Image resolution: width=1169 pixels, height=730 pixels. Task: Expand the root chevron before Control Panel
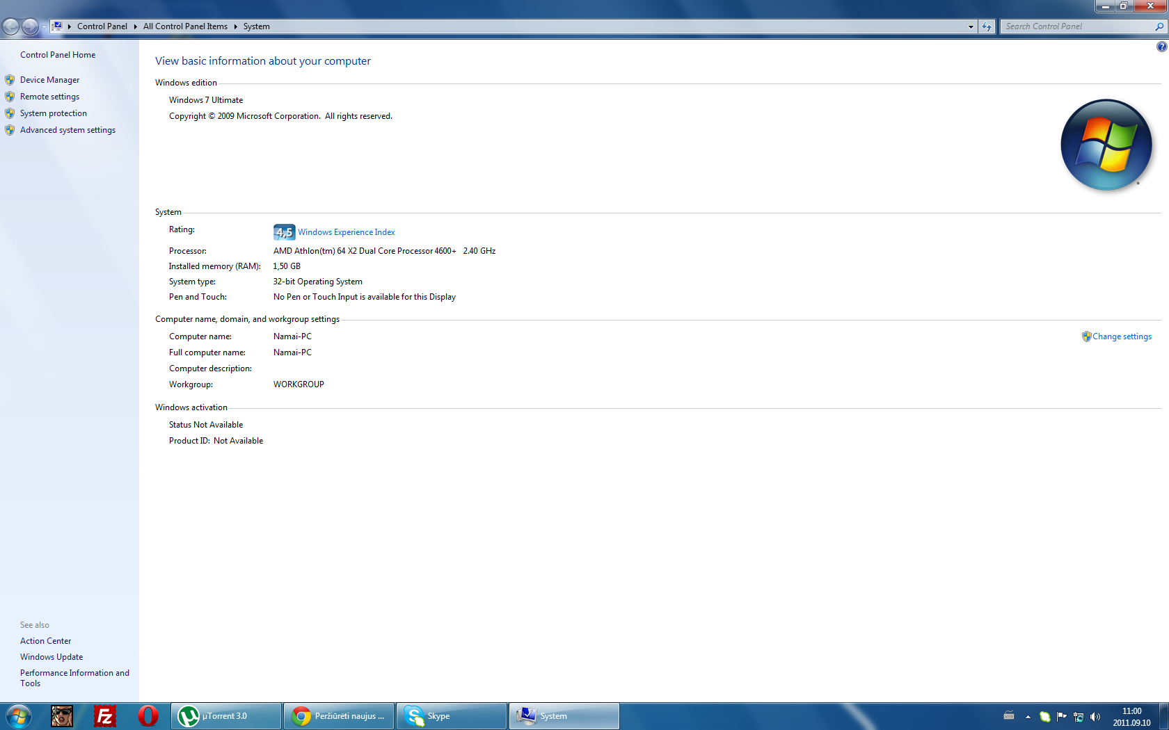pyautogui.click(x=70, y=26)
